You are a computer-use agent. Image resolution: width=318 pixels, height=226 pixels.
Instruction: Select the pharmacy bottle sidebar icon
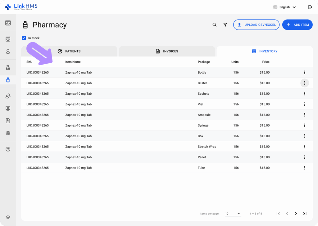(8, 80)
